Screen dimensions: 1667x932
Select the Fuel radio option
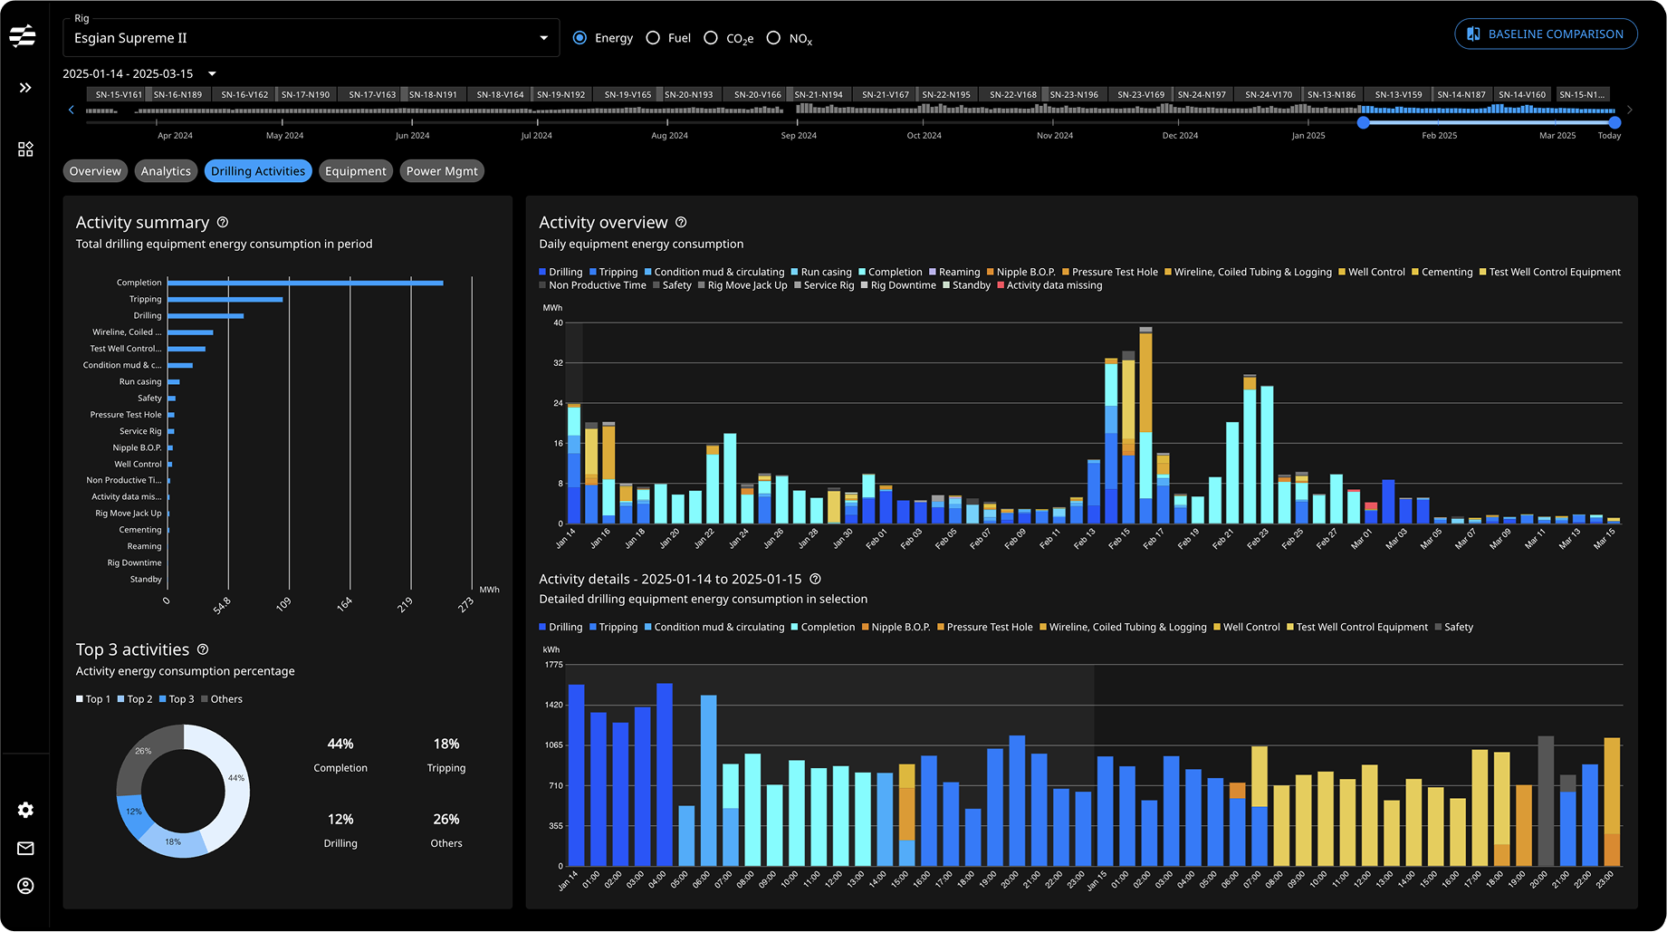click(653, 38)
